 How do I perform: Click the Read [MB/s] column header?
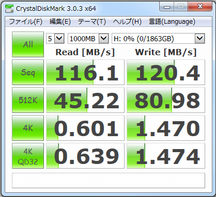pos(85,52)
